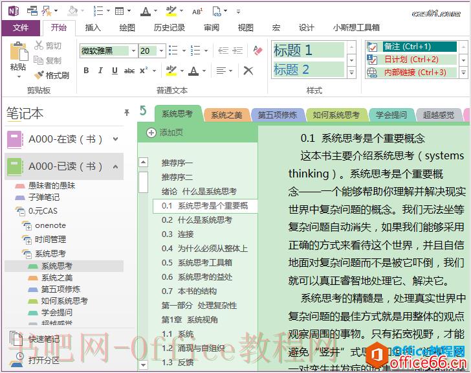This screenshot has width=471, height=373.
Task: Click the bullet list icon
Action: [173, 51]
